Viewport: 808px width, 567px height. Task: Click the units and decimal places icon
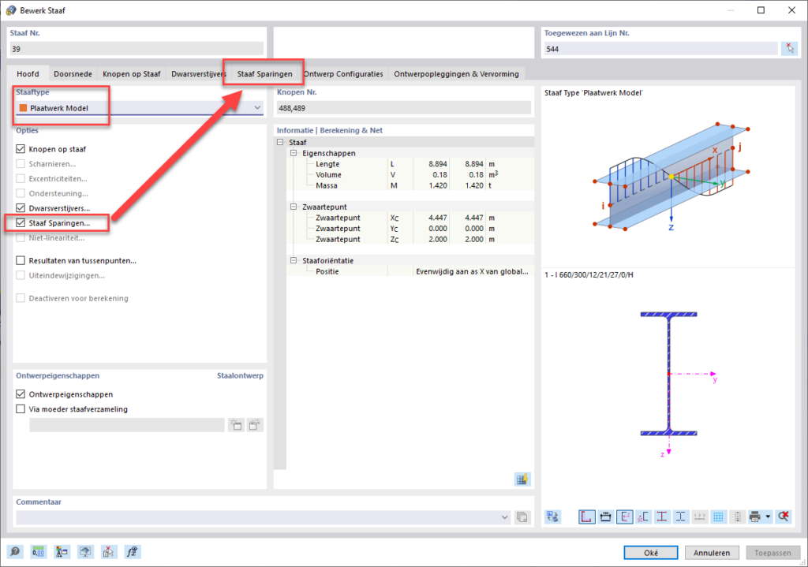pos(38,552)
